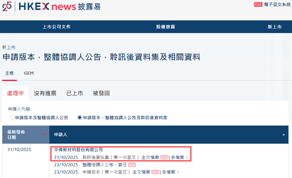The height and width of the screenshot is (178, 292).
Task: Expand chevron beside 聆訊後資料集 多檔案
Action: pyautogui.click(x=187, y=158)
